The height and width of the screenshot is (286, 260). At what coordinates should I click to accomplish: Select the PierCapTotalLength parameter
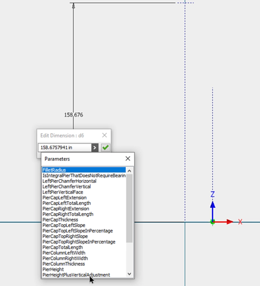click(84, 247)
